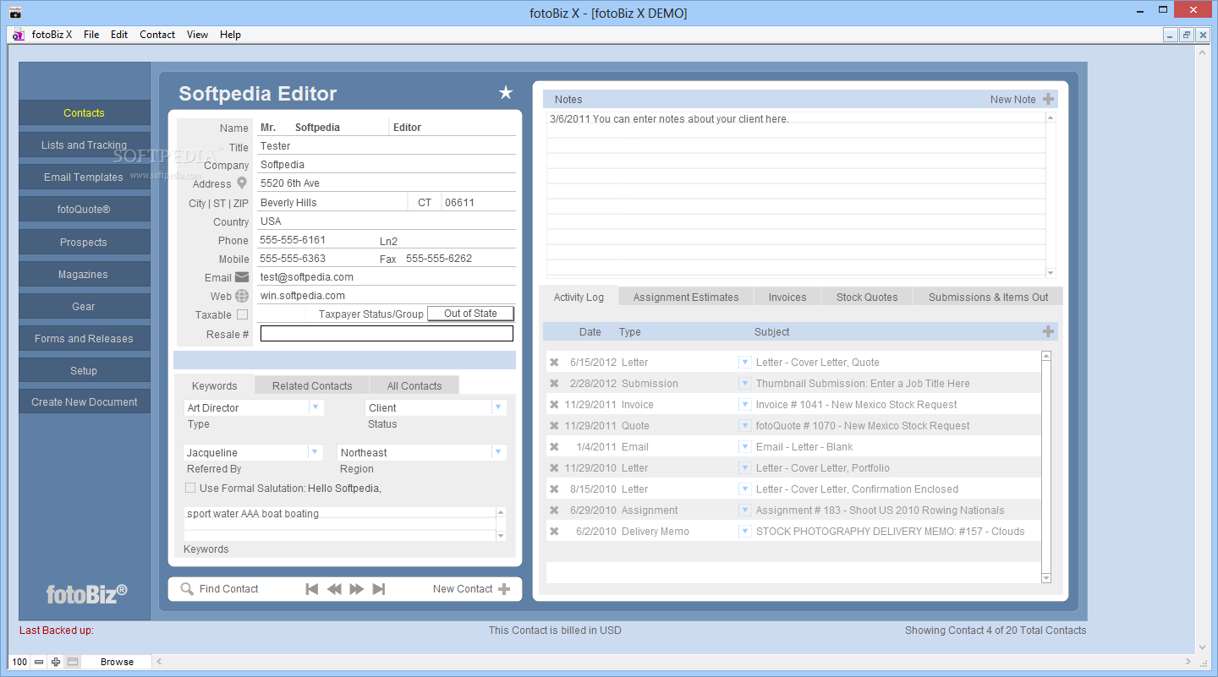Open dropdown for Thumbnail Submission entry

click(745, 383)
